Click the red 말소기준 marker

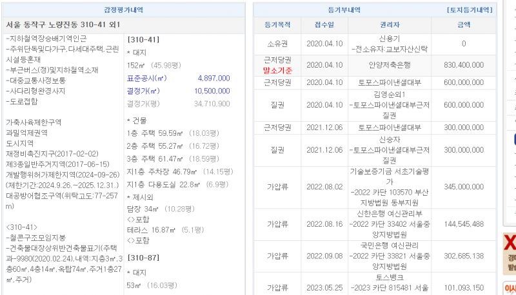click(x=278, y=70)
